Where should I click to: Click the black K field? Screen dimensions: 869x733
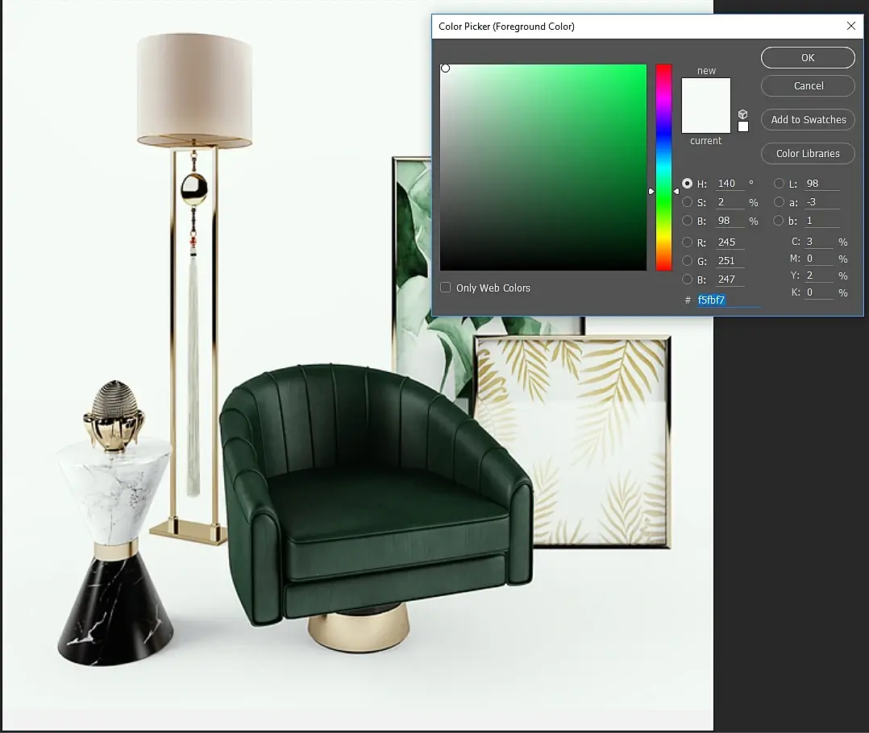pyautogui.click(x=819, y=292)
